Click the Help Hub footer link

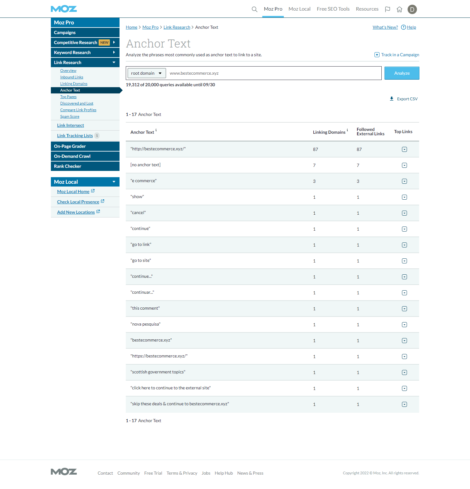coord(224,473)
